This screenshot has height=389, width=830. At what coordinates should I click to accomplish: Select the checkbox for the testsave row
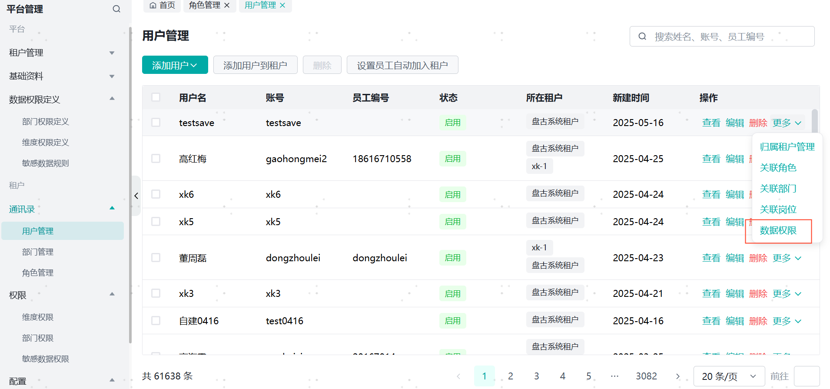pyautogui.click(x=156, y=123)
